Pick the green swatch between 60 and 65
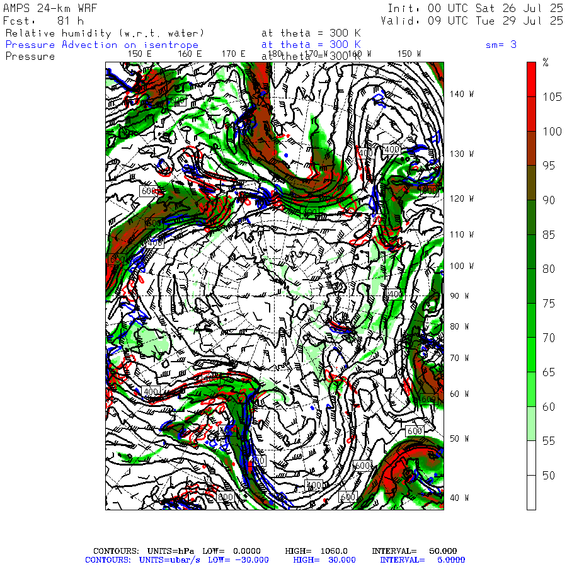This screenshot has height=567, width=567. click(x=531, y=389)
